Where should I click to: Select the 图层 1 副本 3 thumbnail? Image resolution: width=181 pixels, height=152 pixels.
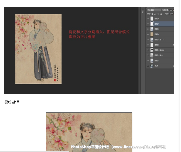(152, 40)
